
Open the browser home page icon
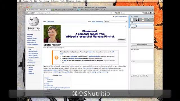147,13
